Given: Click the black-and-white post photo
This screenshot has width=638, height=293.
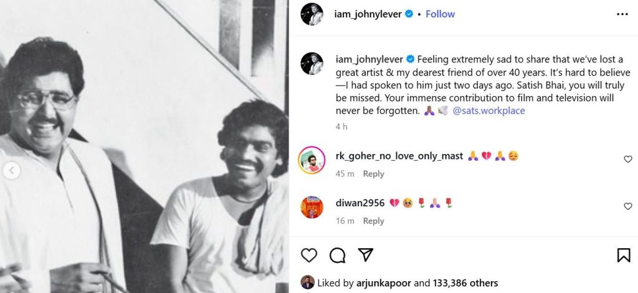Looking at the screenshot, I should (145, 146).
